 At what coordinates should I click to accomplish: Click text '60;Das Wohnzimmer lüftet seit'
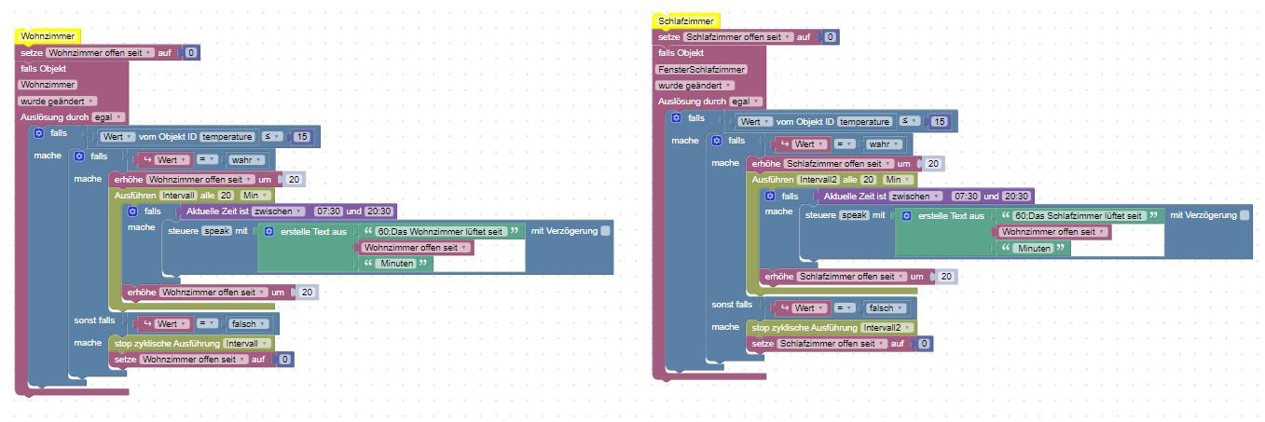click(440, 231)
